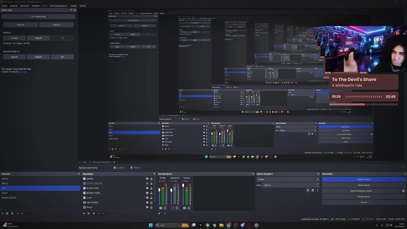Viewport: 407px width, 229px height.
Task: Open source properties gear in Kaynaklar toolbar
Action: click(94, 213)
